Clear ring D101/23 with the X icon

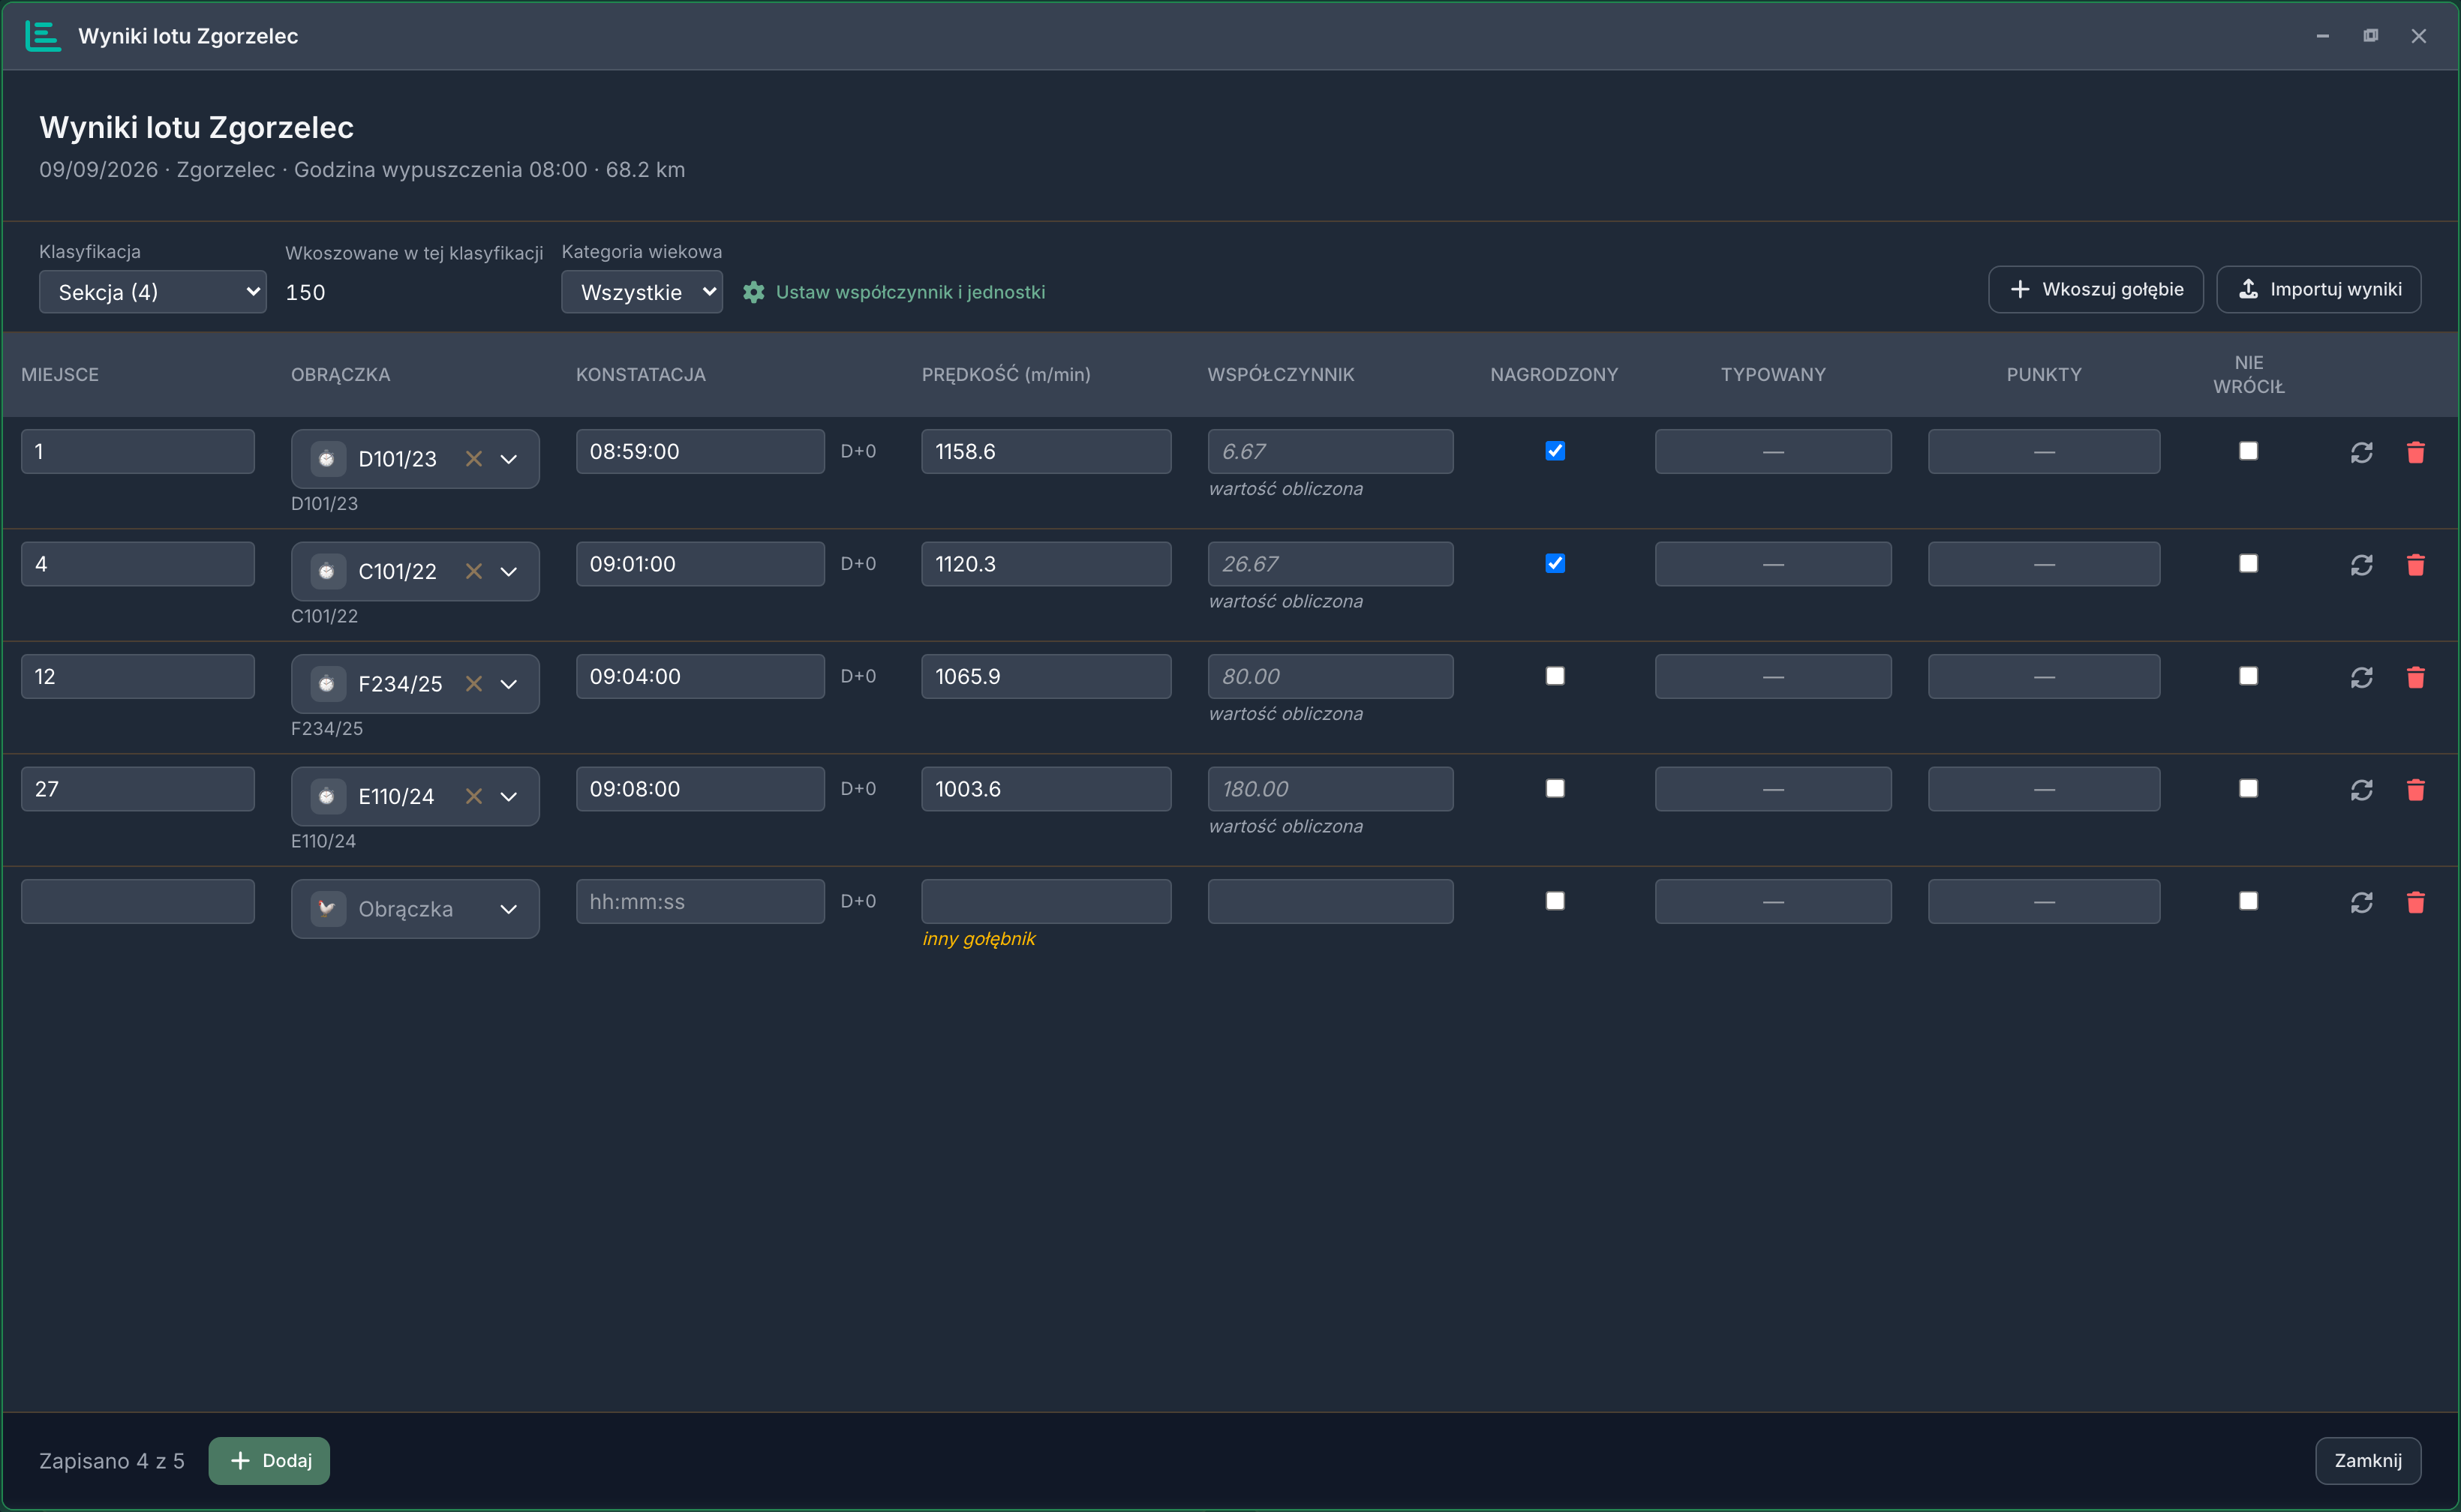click(x=474, y=459)
